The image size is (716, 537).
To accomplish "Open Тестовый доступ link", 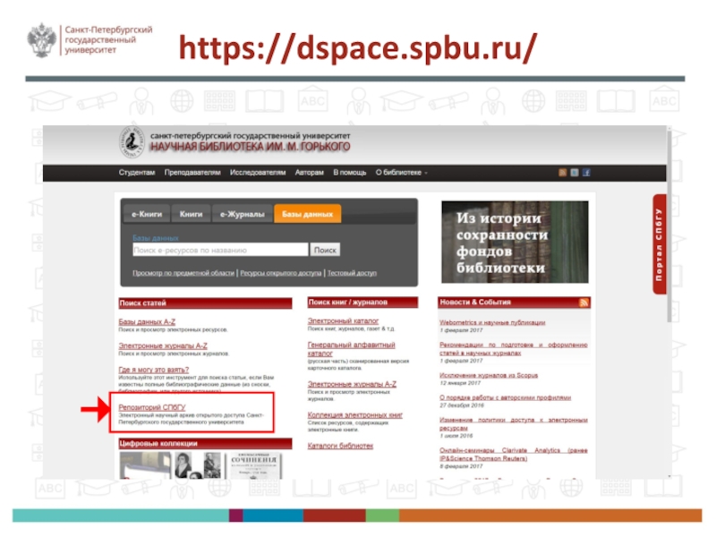I will (352, 273).
